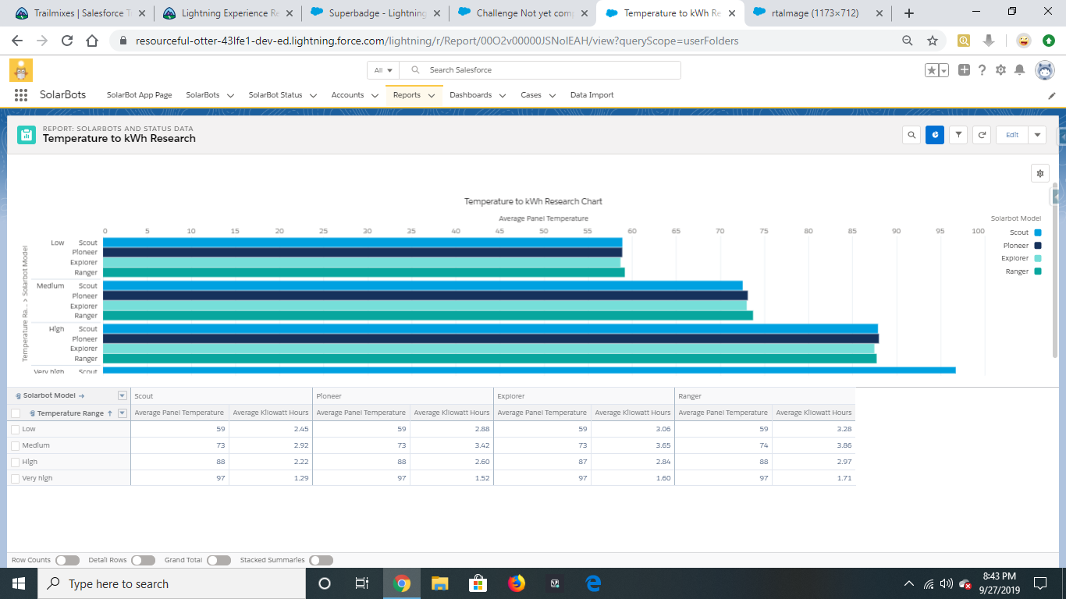This screenshot has height=599, width=1066.
Task: Expand the dropdown arrow beside Edit
Action: point(1037,135)
